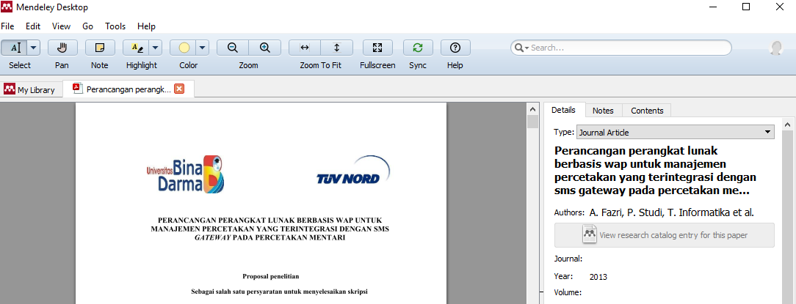Zoom in with the plus magnifier

coord(264,48)
